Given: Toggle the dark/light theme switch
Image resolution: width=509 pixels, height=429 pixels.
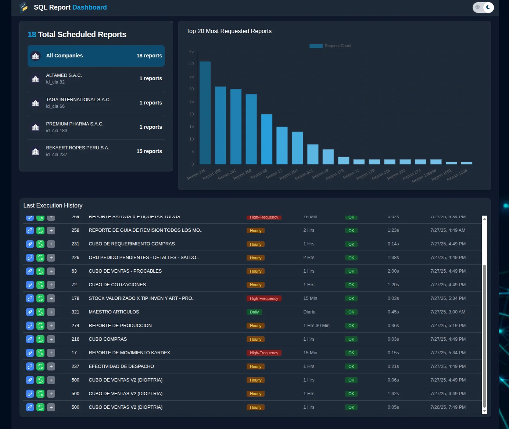Looking at the screenshot, I should [483, 7].
